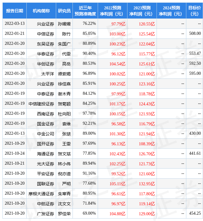Select the date 2022-03-13
The image size is (203, 221).
[15, 23]
